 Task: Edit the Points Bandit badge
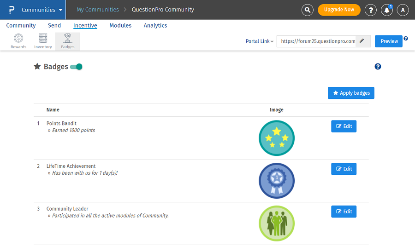tap(344, 126)
